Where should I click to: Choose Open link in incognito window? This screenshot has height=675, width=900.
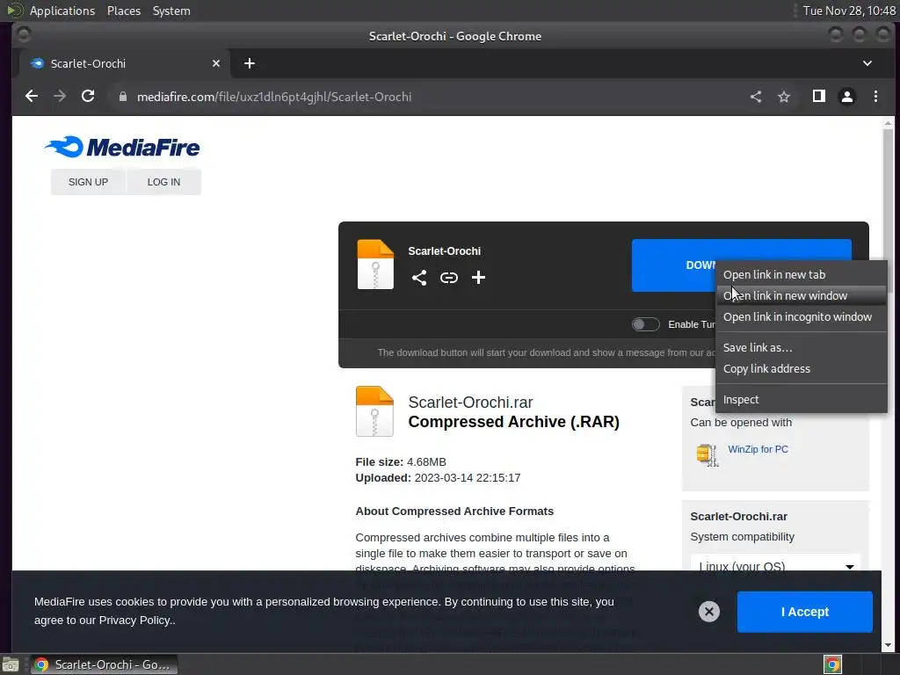click(802, 316)
